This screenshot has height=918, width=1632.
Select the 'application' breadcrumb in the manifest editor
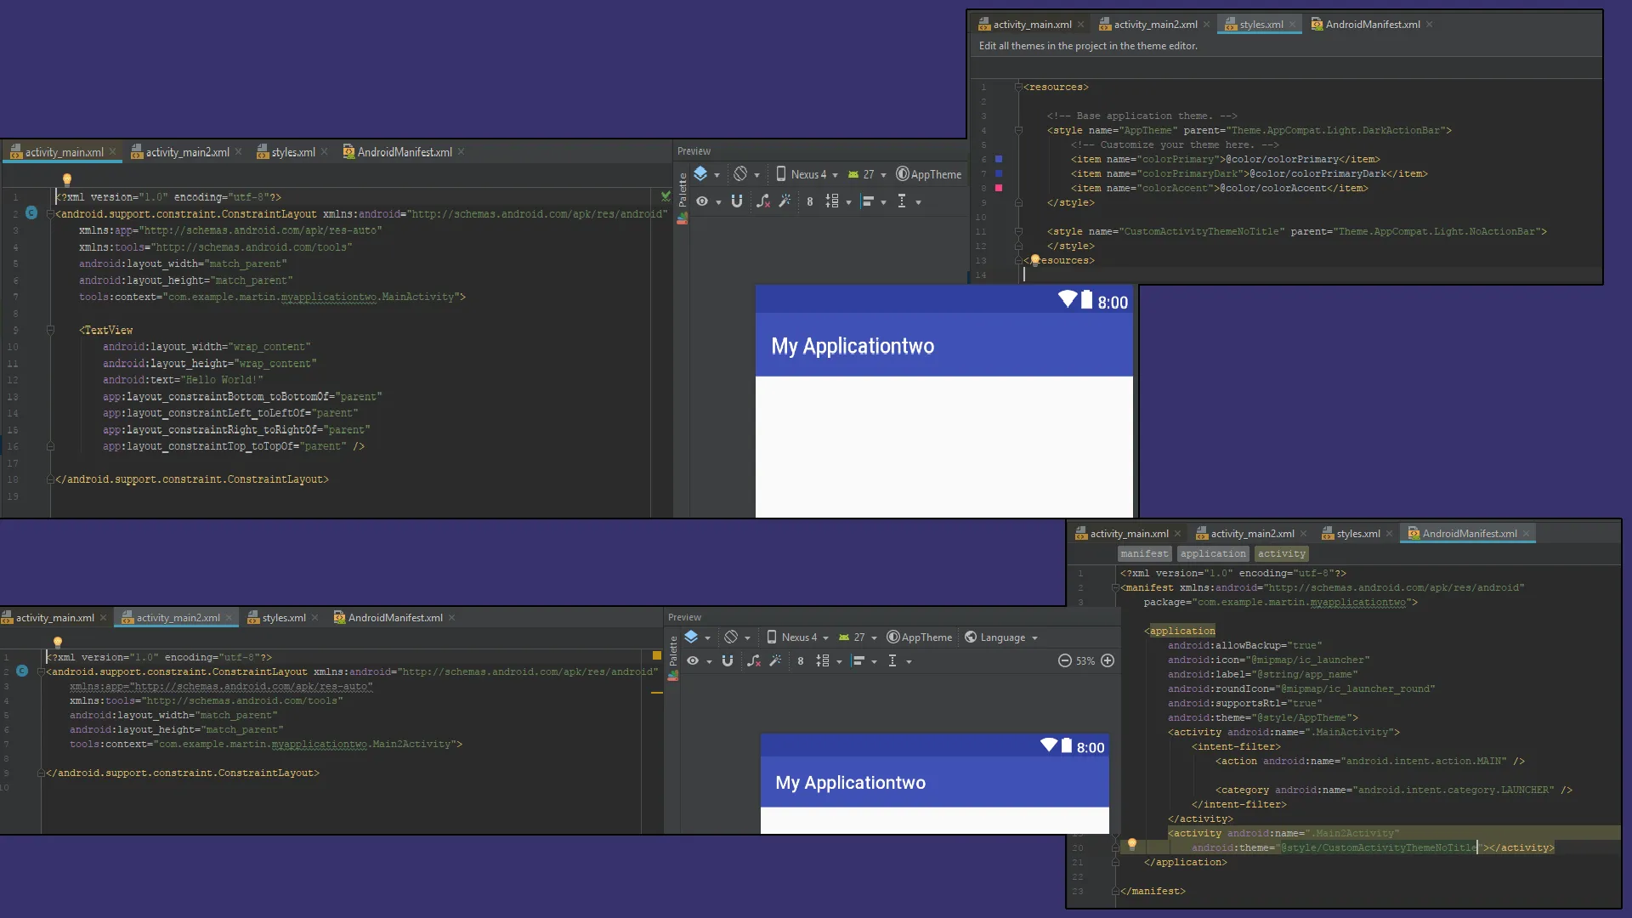pyautogui.click(x=1212, y=553)
